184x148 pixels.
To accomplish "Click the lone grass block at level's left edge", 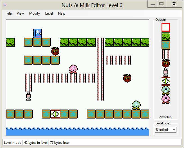I will [x=10, y=42].
